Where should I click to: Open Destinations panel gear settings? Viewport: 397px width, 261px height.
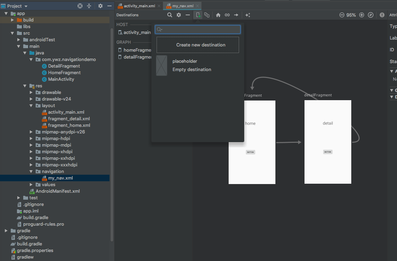(179, 15)
